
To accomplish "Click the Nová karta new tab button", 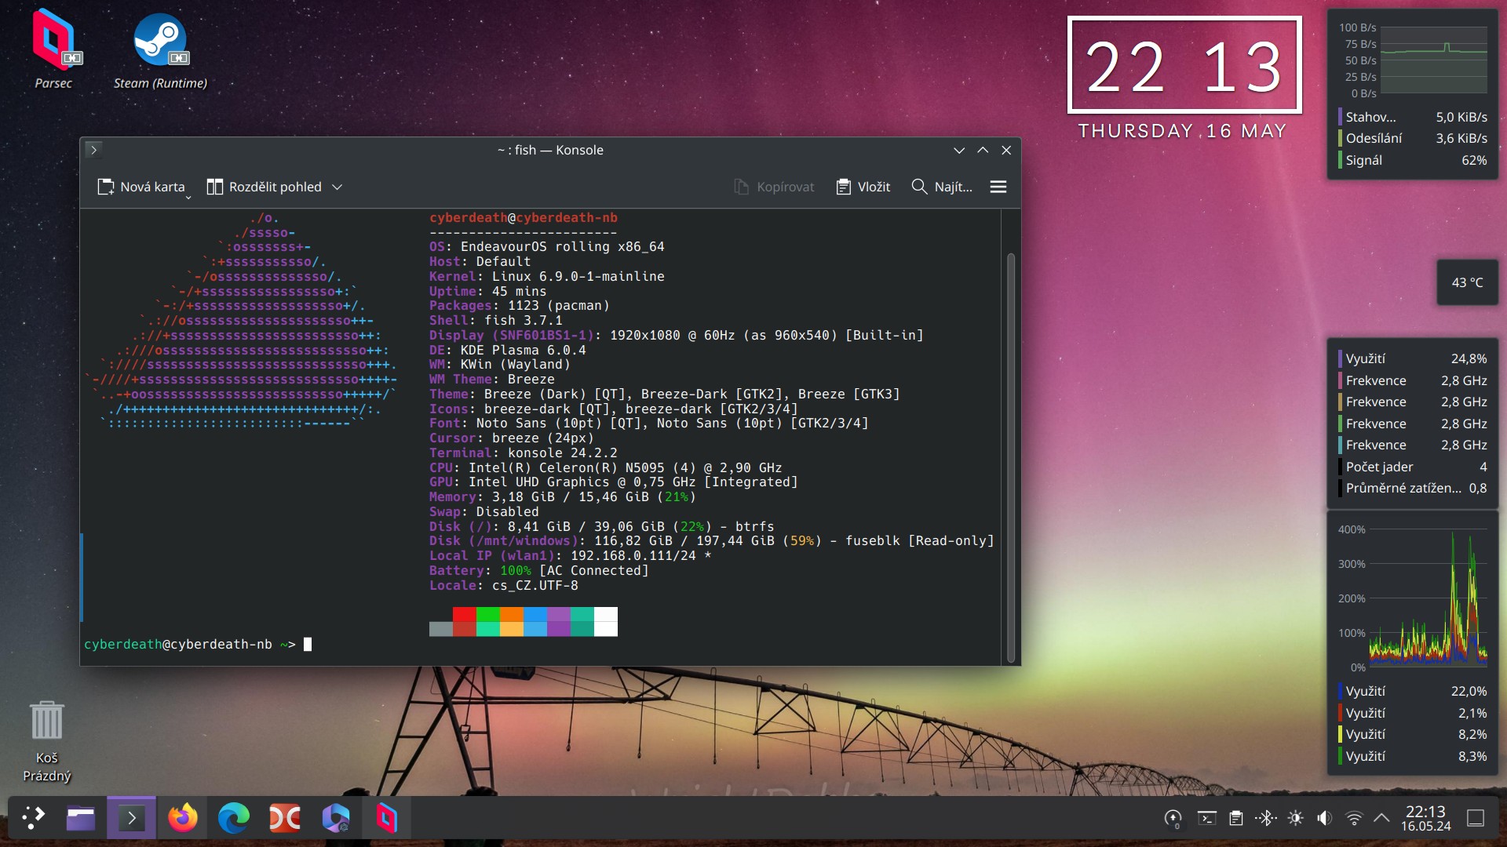I will pos(141,187).
